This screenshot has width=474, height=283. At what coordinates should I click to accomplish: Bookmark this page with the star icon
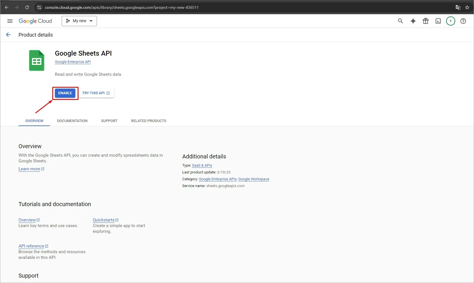pos(467,7)
